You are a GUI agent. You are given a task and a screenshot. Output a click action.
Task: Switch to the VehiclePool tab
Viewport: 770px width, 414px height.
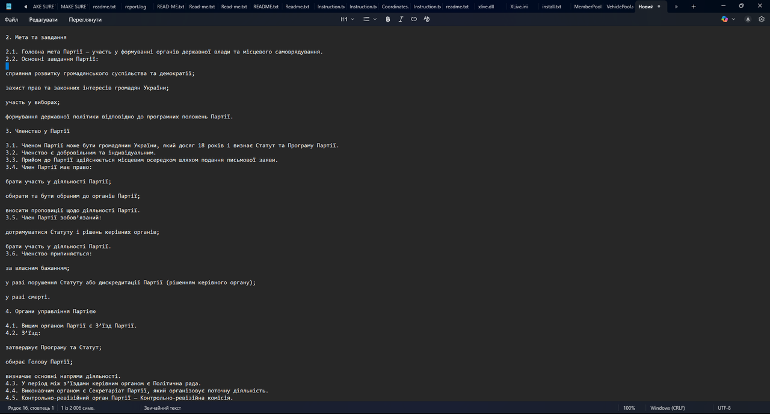(620, 7)
